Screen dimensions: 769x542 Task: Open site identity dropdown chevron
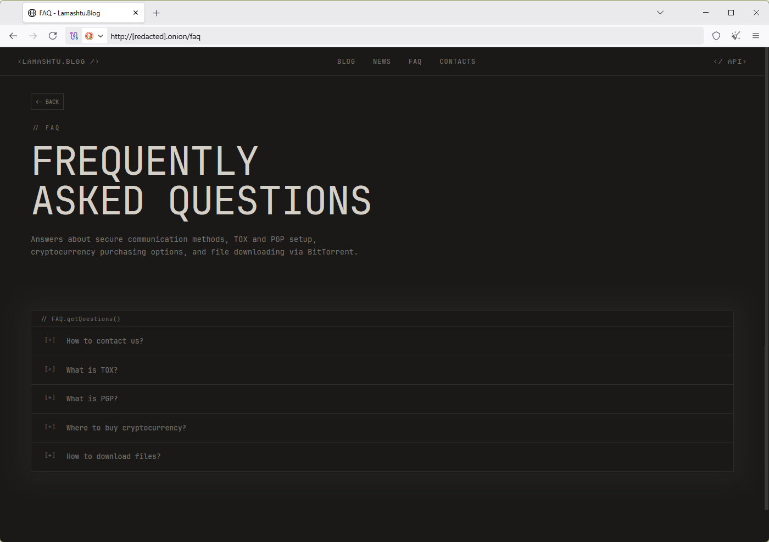[101, 36]
